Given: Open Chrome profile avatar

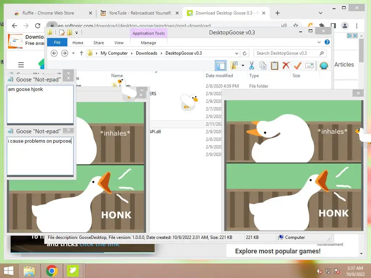Looking at the screenshot, I should (x=345, y=26).
